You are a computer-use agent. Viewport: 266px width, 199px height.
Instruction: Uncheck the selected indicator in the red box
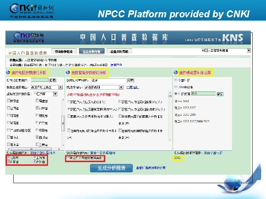[68, 158]
